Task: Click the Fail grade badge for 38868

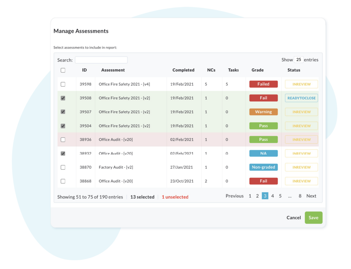Action: 264,181
